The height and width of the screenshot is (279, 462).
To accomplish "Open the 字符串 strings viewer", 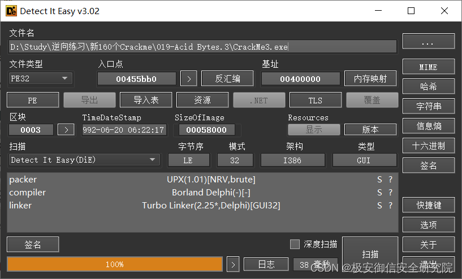I will tap(429, 106).
